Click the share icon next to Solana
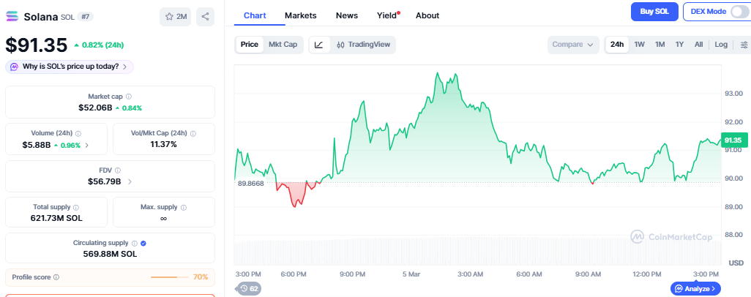 pos(206,16)
